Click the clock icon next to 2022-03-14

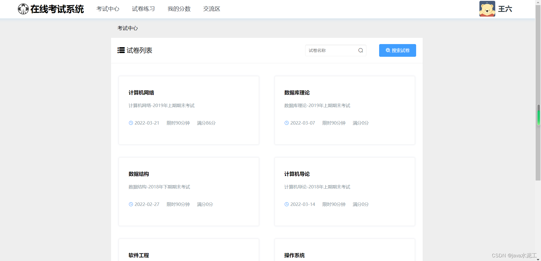pyautogui.click(x=286, y=204)
